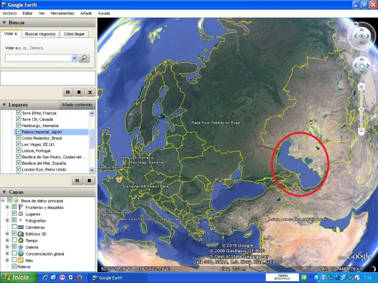Uncheck Torre Eiffel, Francia place
Image resolution: width=378 pixels, height=283 pixels.
(x=18, y=113)
